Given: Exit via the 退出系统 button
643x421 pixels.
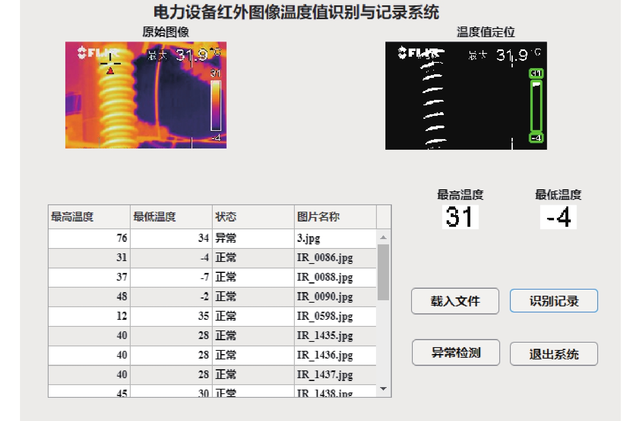Looking at the screenshot, I should tap(554, 354).
